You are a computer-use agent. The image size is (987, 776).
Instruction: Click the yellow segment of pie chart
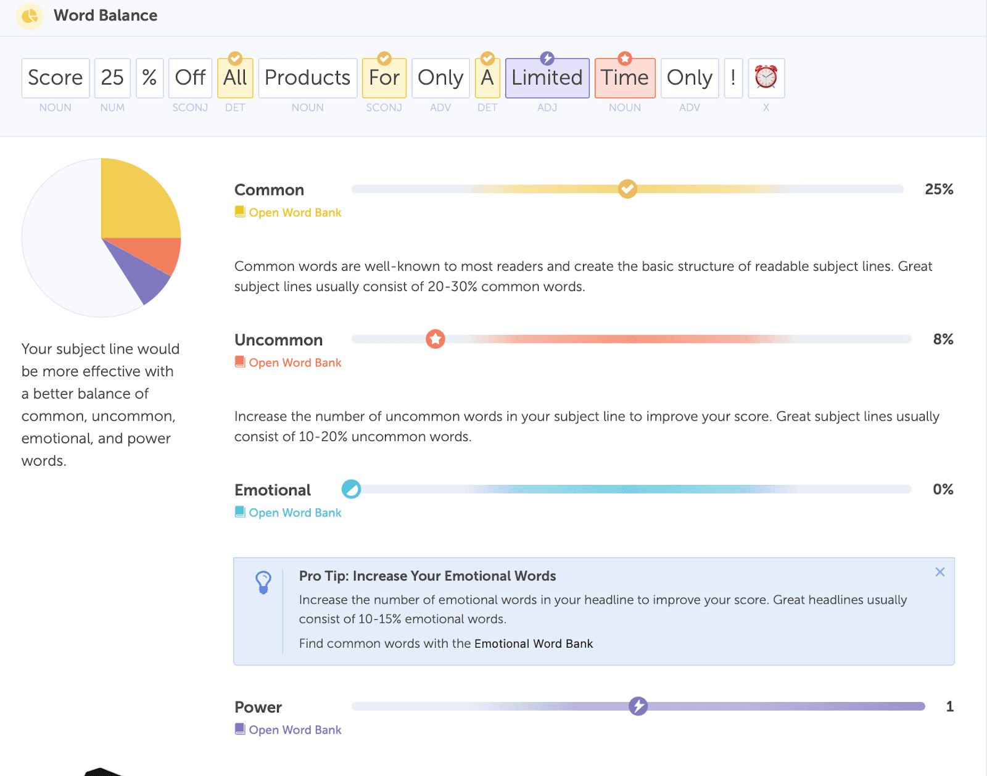[136, 200]
